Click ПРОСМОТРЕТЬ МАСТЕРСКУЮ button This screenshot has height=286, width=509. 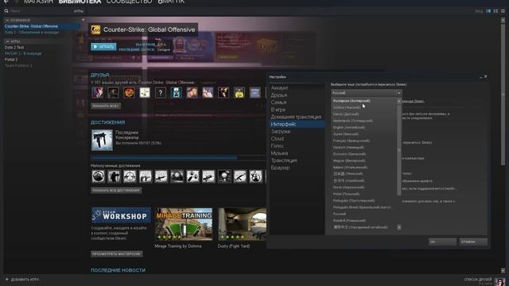click(117, 254)
